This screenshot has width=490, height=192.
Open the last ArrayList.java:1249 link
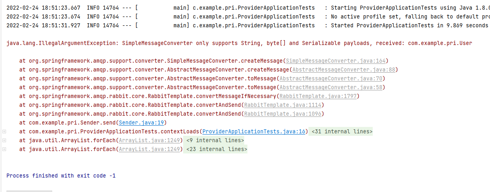tap(149, 149)
